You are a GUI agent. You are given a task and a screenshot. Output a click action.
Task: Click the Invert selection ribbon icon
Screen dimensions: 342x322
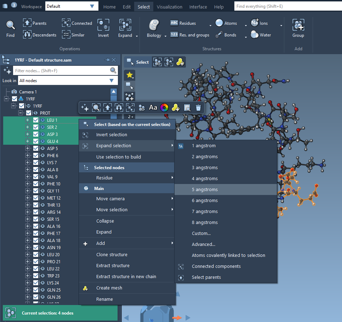point(103,25)
